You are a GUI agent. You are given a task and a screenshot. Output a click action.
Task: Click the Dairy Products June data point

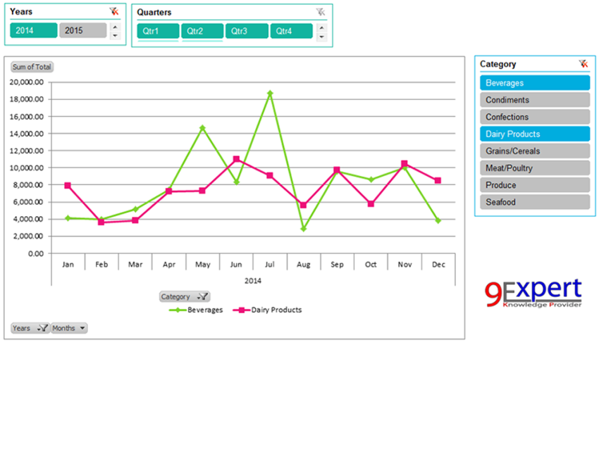[237, 159]
